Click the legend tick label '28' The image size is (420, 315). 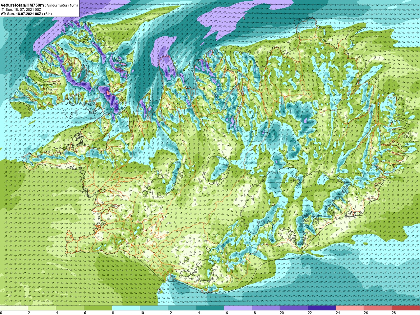[x=394, y=313]
